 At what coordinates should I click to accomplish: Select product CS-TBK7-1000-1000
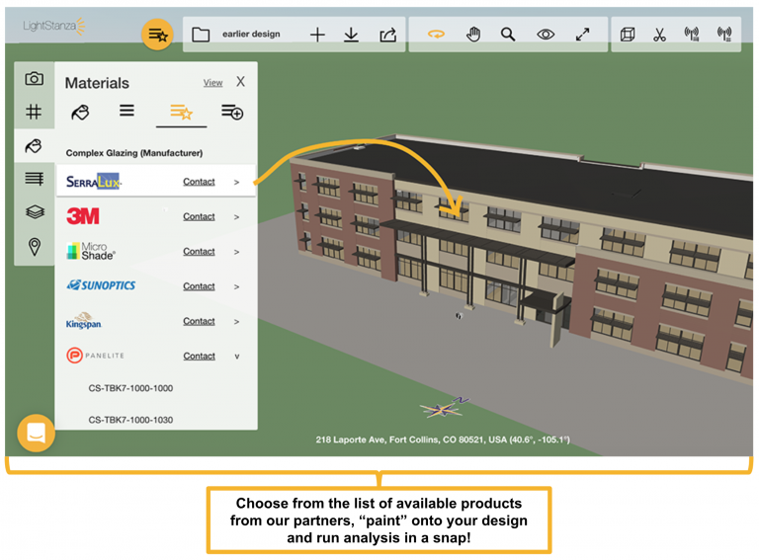pyautogui.click(x=130, y=388)
